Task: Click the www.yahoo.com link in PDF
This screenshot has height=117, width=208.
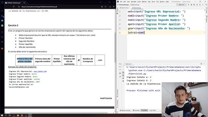Action: 40,71
